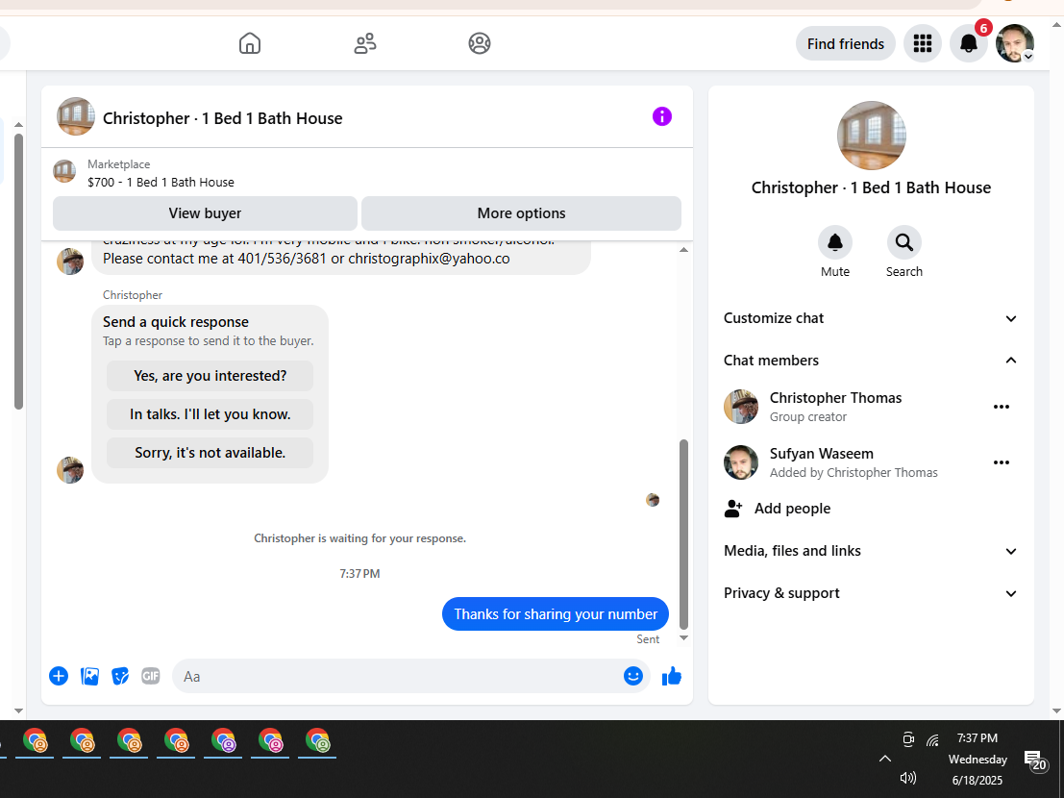Expand Media, files and links section
The width and height of the screenshot is (1064, 798).
tap(871, 551)
